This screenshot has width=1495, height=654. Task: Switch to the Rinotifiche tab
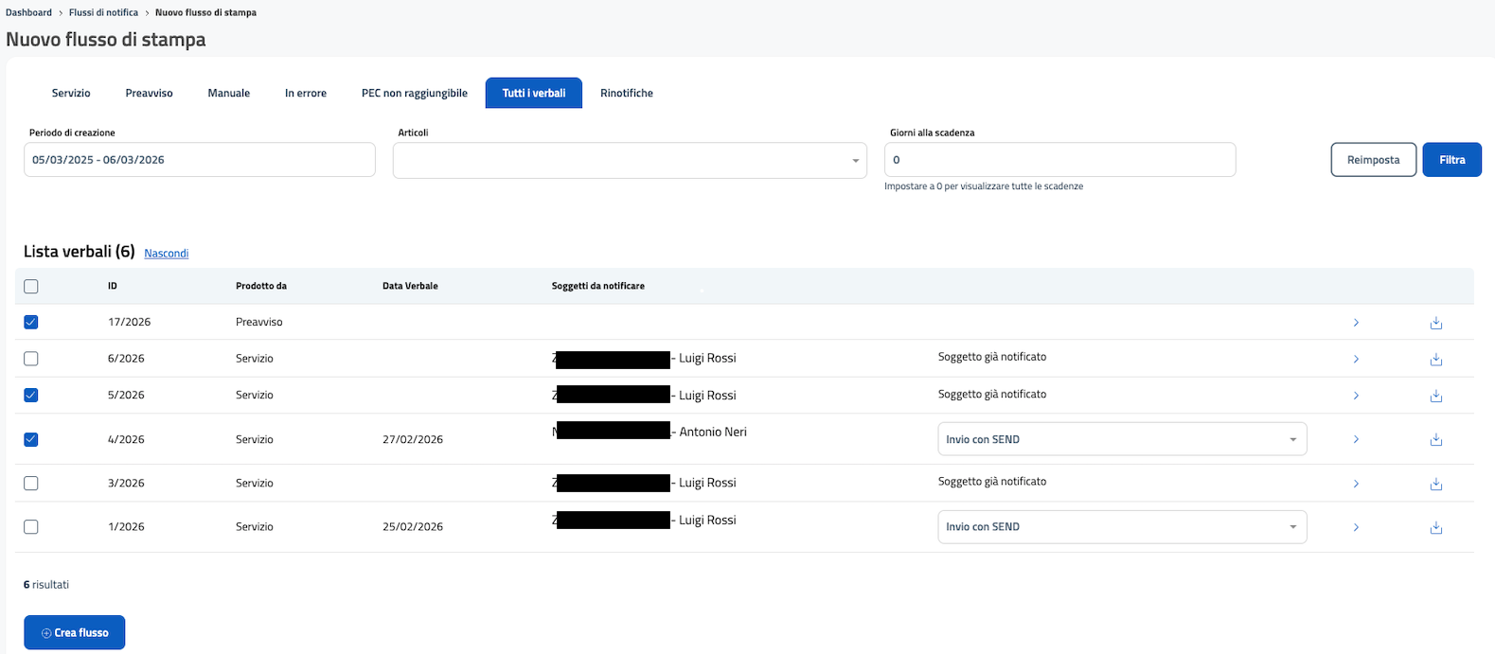(x=626, y=93)
